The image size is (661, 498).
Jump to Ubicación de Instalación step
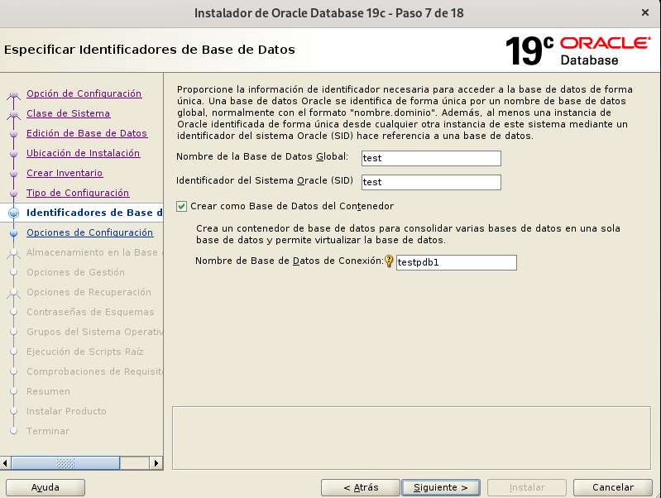pyautogui.click(x=83, y=153)
